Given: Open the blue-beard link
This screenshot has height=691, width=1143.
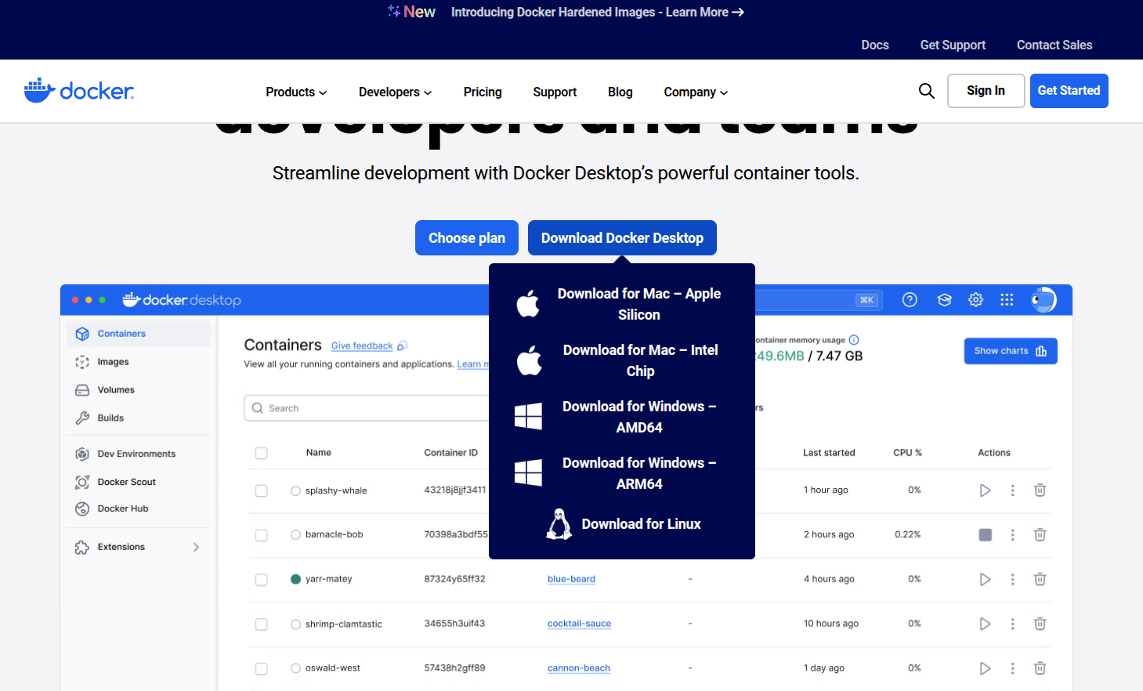Looking at the screenshot, I should 571,580.
